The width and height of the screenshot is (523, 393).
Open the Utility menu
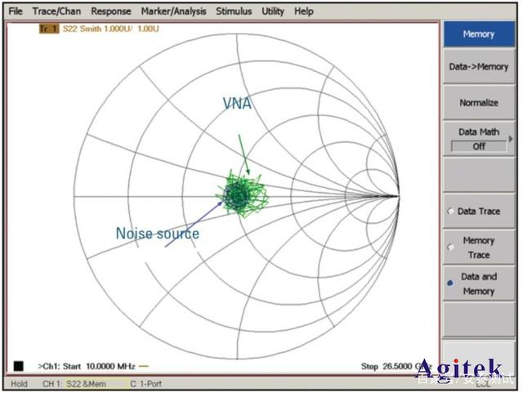tap(273, 11)
